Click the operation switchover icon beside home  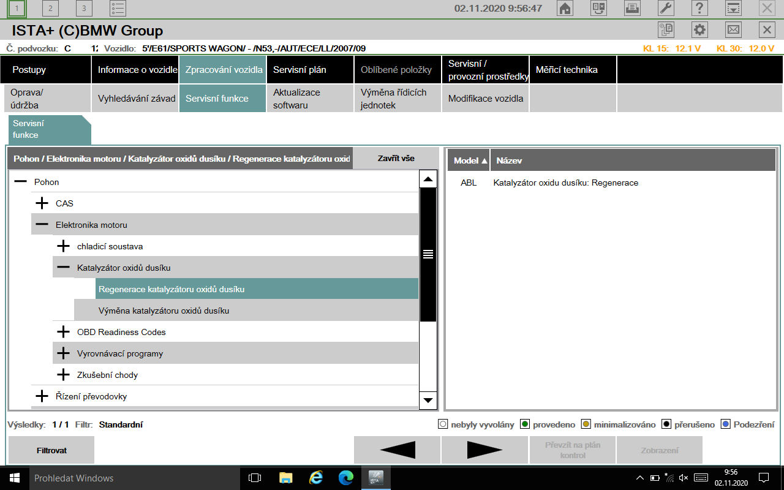[x=598, y=9]
